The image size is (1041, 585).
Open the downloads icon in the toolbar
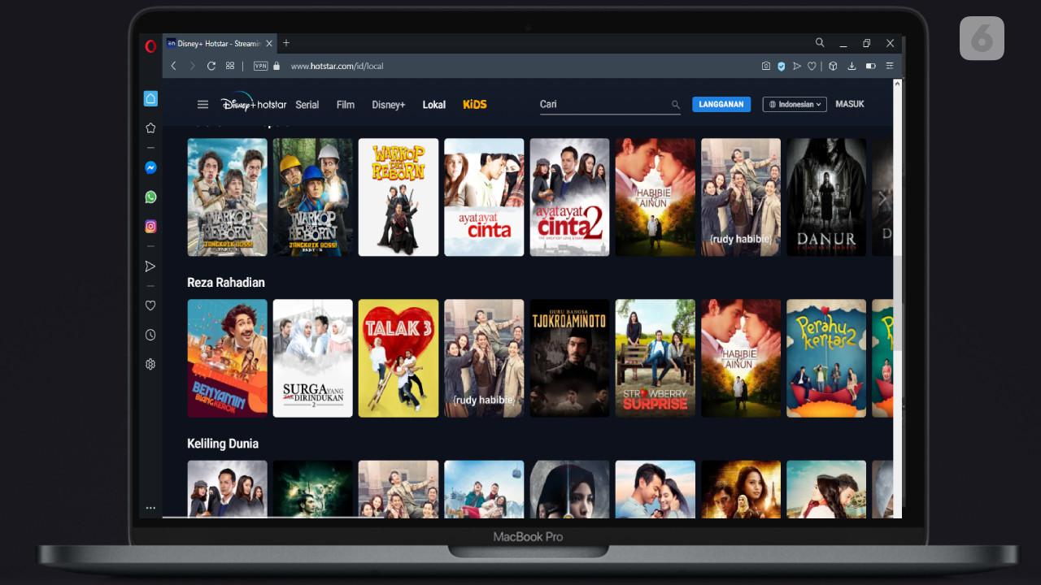tap(852, 66)
